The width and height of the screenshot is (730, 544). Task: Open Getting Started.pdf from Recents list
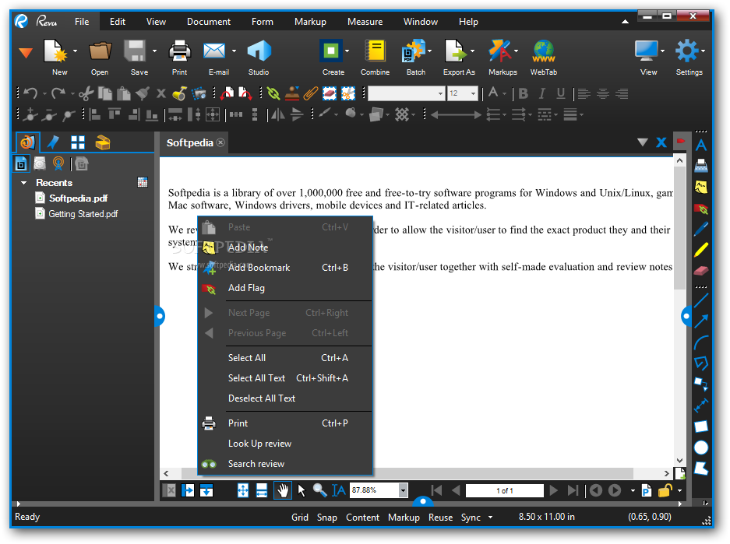pos(83,214)
